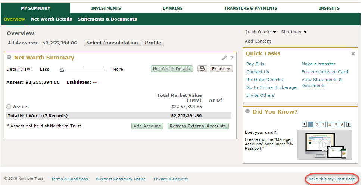Go to previous Did You Know tip
This screenshot has height=185, width=362.
pyautogui.click(x=304, y=124)
